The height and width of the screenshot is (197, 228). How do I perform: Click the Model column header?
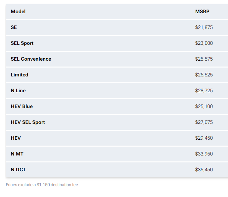18,12
